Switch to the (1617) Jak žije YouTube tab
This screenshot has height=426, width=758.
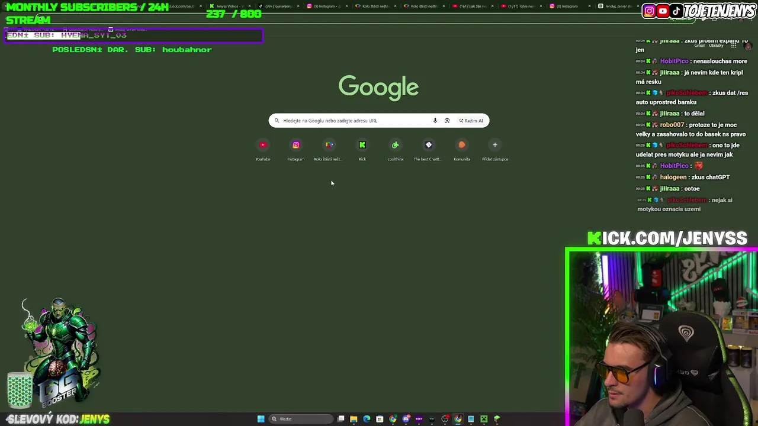(473, 6)
